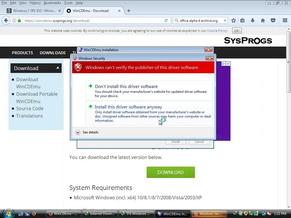Reload the page with the refresh icon
The image size is (291, 218).
166,20
